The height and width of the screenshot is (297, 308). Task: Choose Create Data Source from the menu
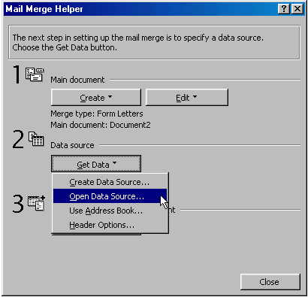pos(110,182)
